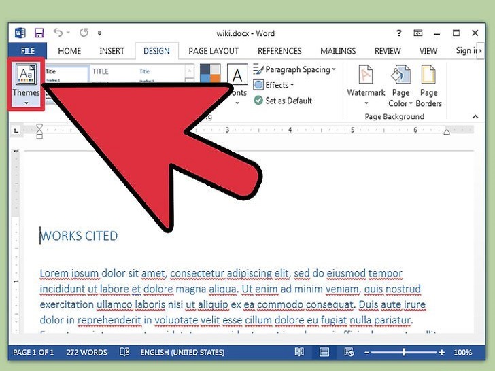Switch to Print Layout view
This screenshot has height=371, width=495.
point(324,352)
